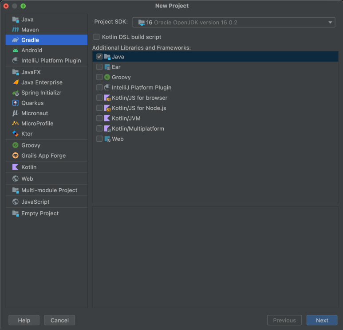Click 'Kotlin/Multiplatform' label in frameworks list
Viewport: 343px width, 330px height.
[138, 128]
